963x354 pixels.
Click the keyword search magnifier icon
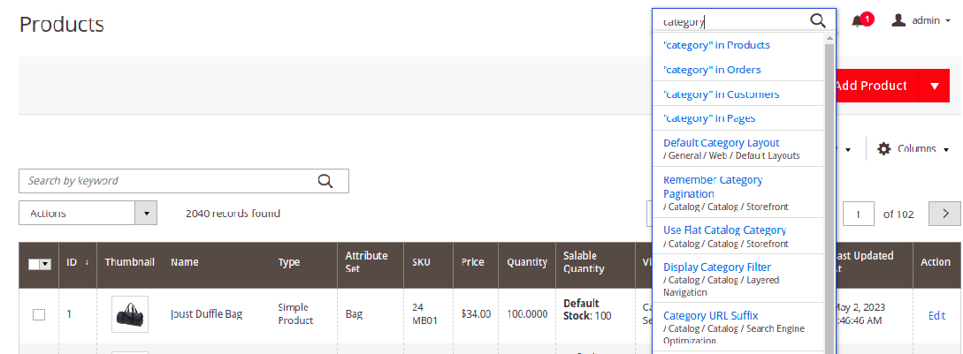[325, 181]
